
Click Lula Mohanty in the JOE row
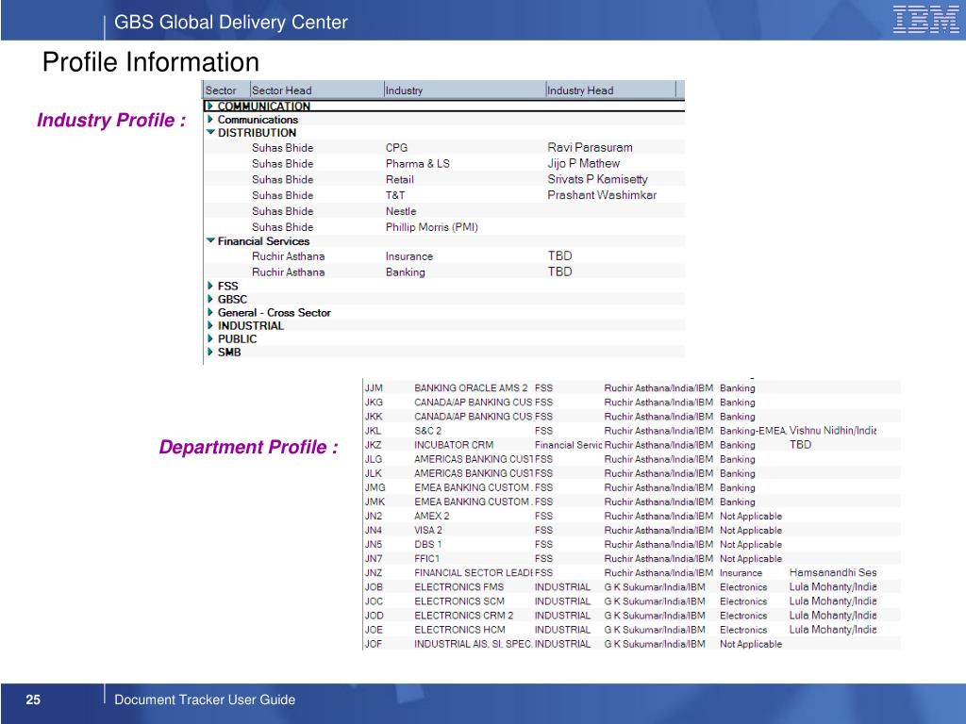(832, 629)
